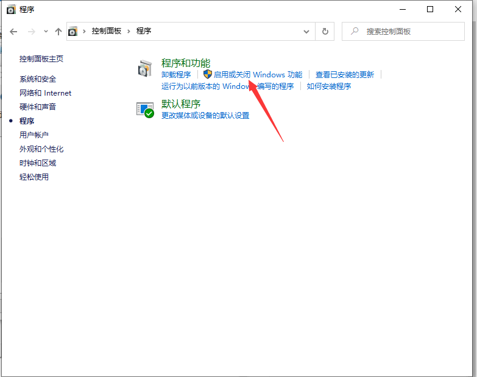Click the address bar location icon
The width and height of the screenshot is (477, 377).
click(74, 31)
